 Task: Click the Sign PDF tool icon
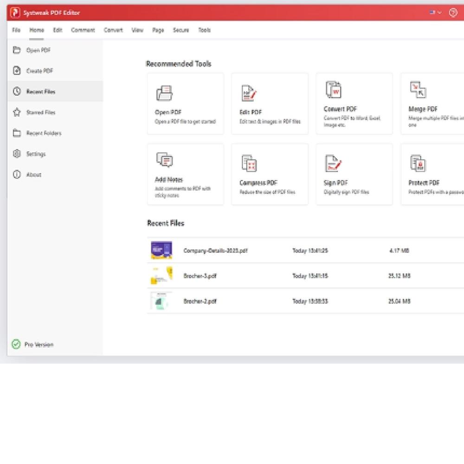(x=333, y=163)
